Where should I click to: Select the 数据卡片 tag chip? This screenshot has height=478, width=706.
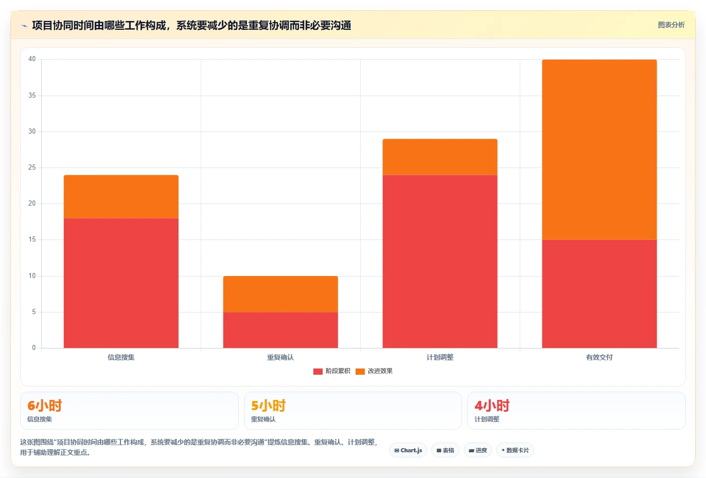515,450
